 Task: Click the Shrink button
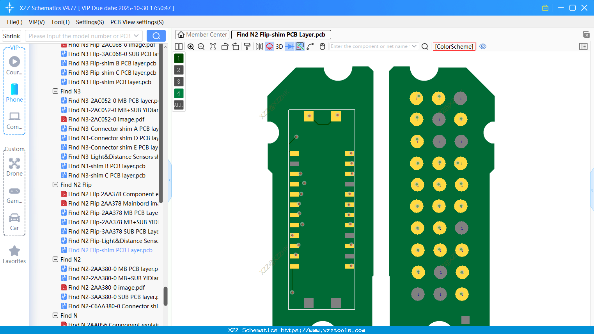[x=11, y=35]
